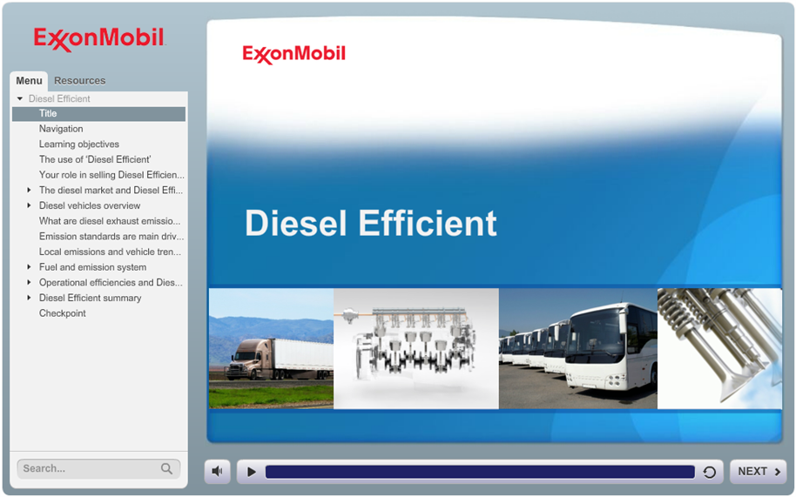
Task: Open the Navigation menu item
Action: point(61,129)
